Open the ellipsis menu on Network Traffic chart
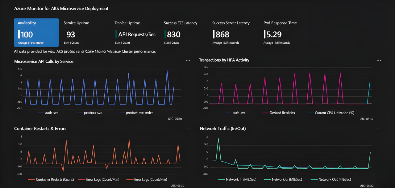This screenshot has width=395, height=188. coord(379,129)
